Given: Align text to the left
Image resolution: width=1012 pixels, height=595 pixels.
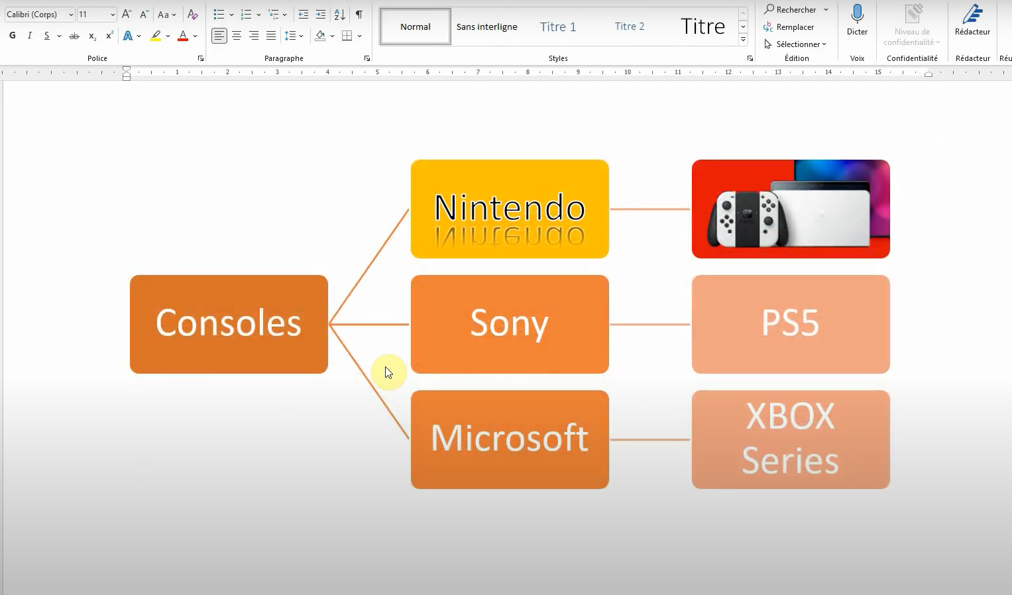Looking at the screenshot, I should [219, 36].
